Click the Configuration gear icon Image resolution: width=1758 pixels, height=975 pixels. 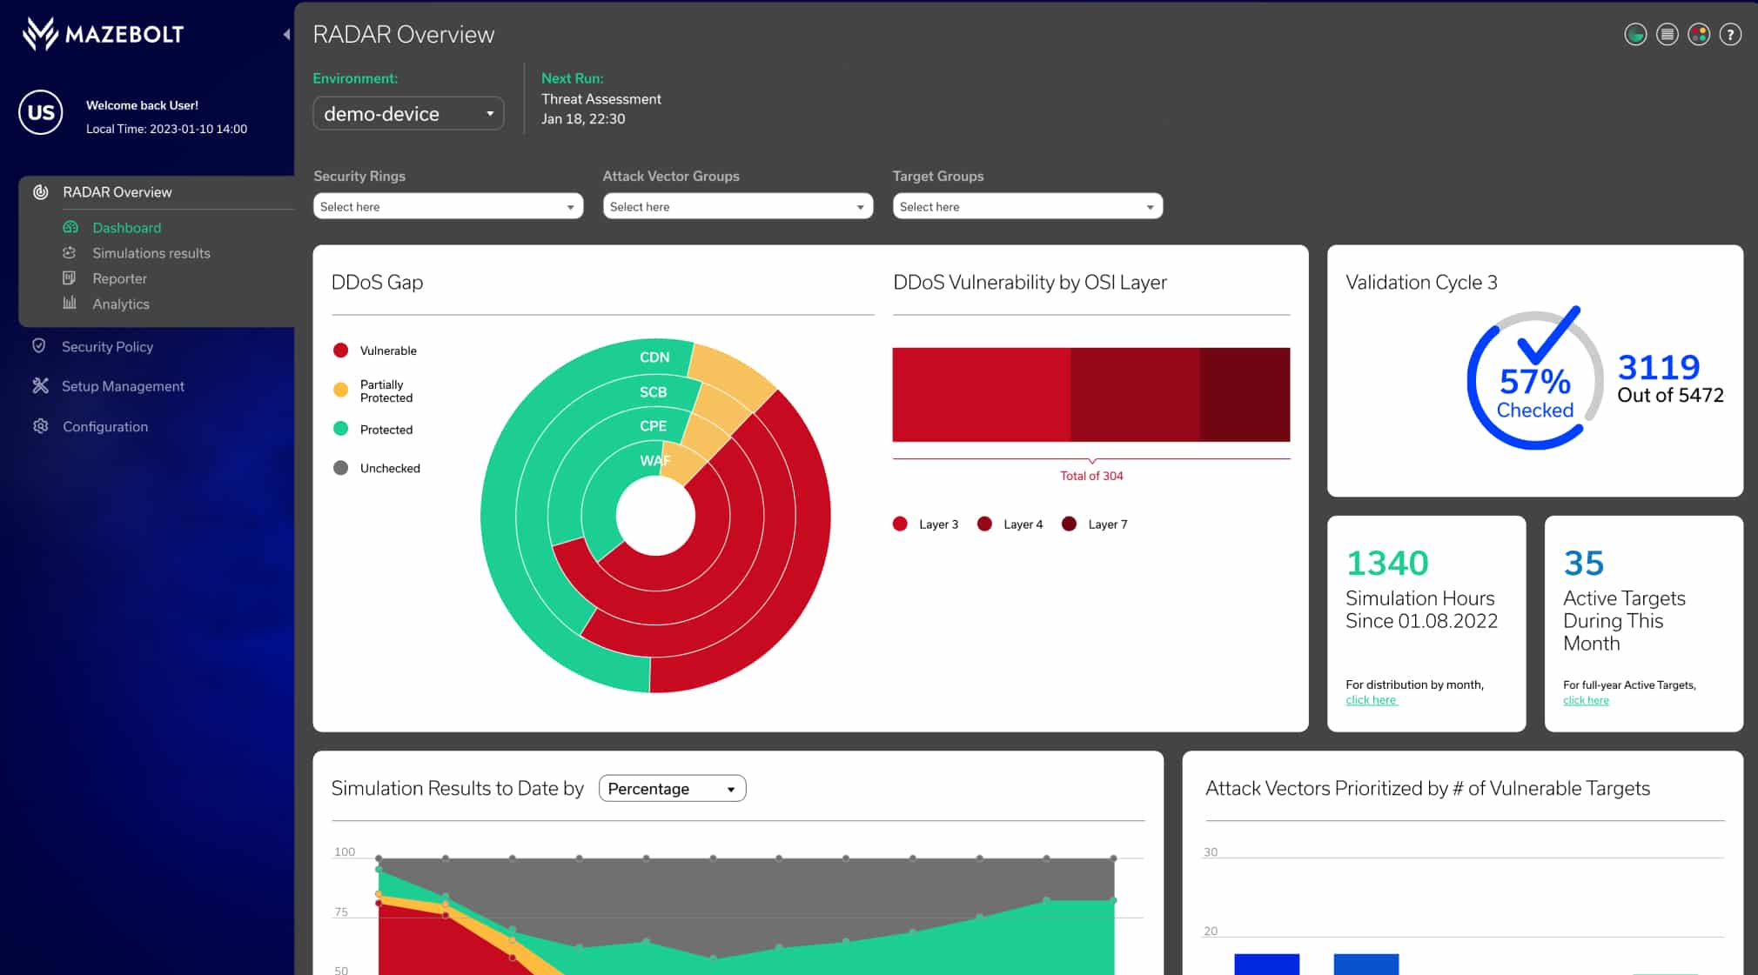[40, 426]
